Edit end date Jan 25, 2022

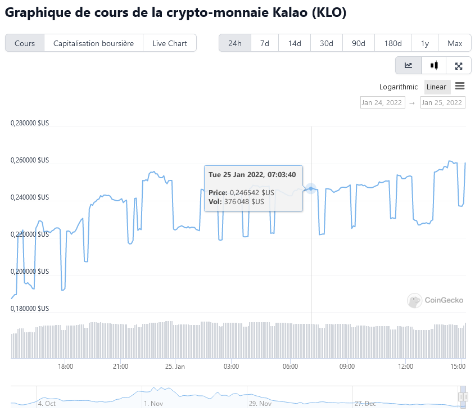442,102
